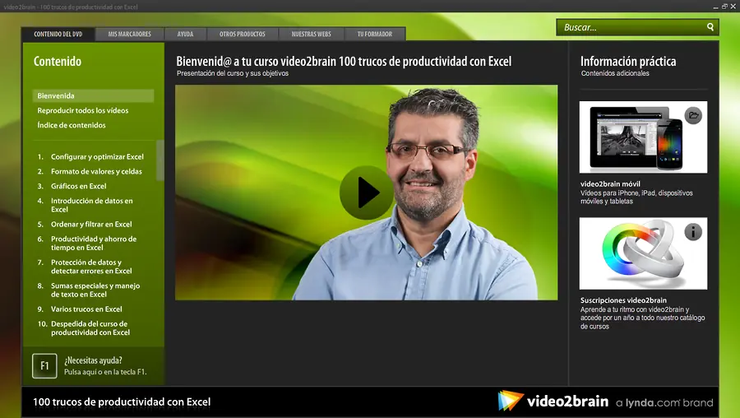Viewport: 740px width, 418px height.
Task: Click the Contenido sidebar scrollbar
Action: (160, 160)
